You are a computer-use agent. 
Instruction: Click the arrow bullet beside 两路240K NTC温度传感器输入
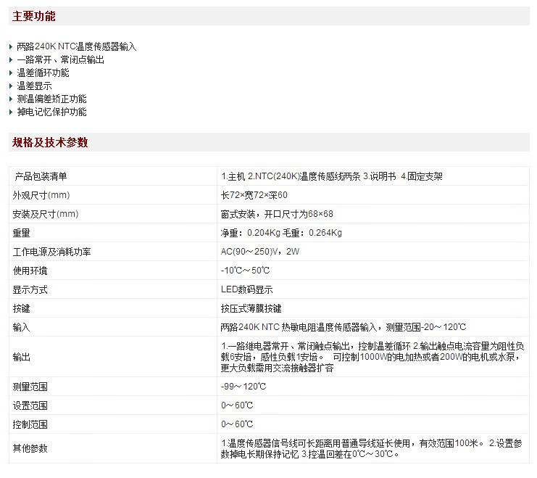[x=11, y=47]
